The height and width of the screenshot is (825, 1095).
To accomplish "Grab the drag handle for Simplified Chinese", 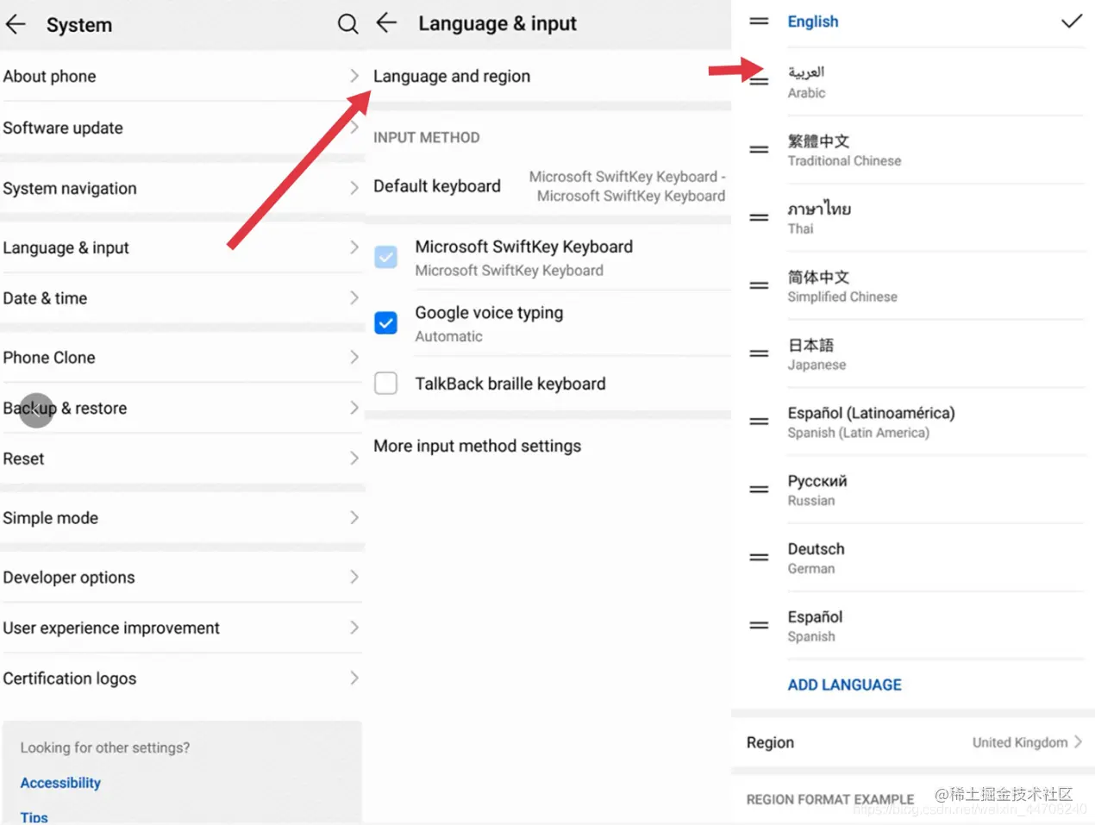I will click(x=759, y=285).
